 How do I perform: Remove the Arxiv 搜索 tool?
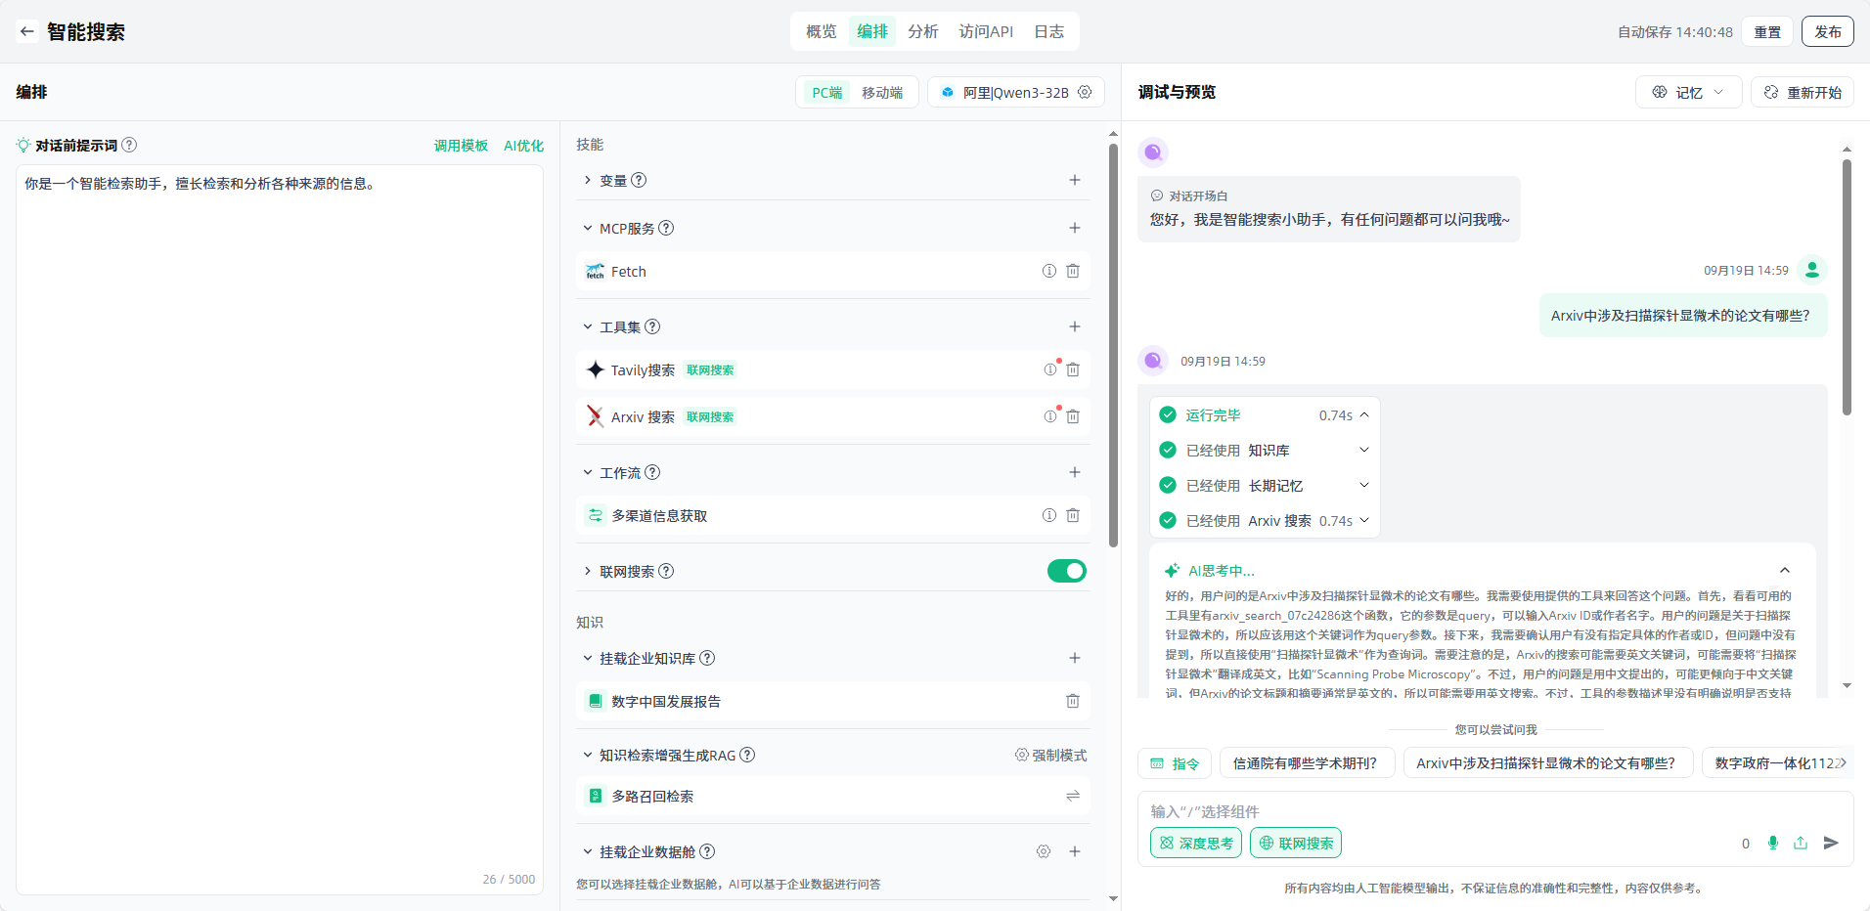click(x=1073, y=417)
